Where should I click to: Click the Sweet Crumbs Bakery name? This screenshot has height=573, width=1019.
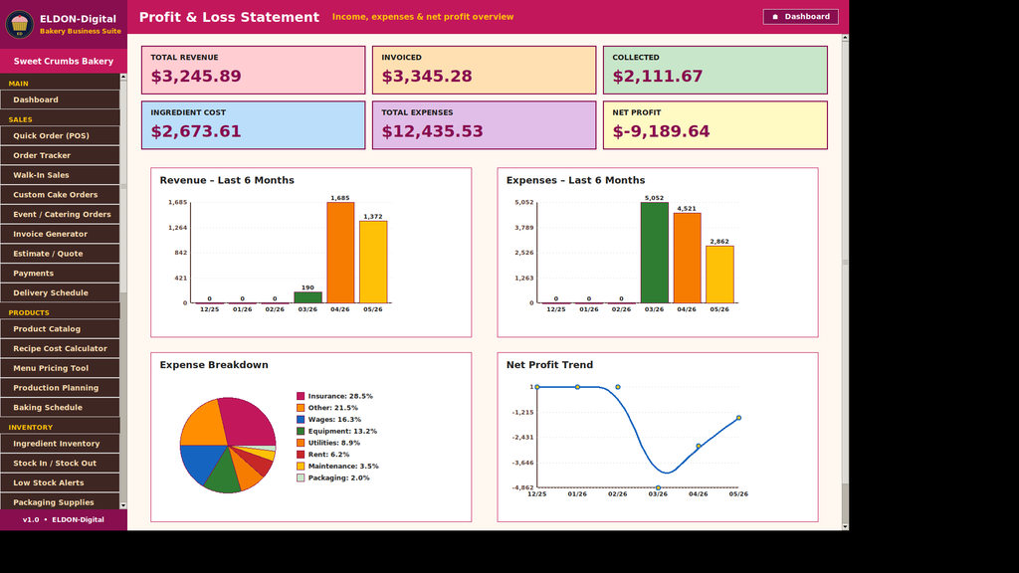[64, 61]
